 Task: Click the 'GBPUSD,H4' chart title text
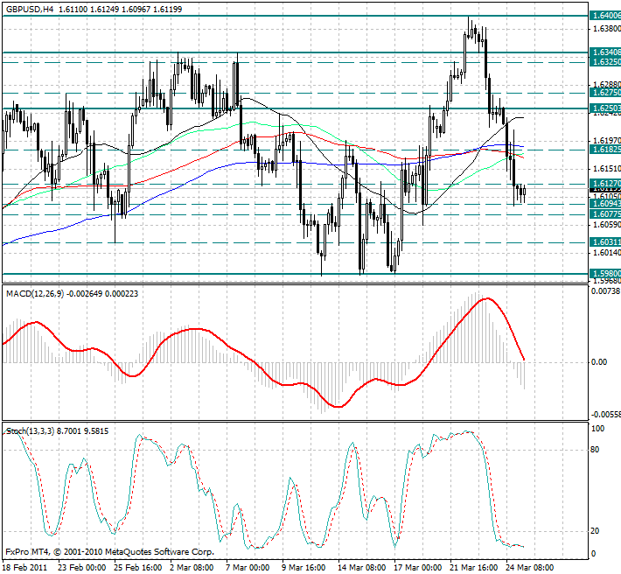[30, 9]
